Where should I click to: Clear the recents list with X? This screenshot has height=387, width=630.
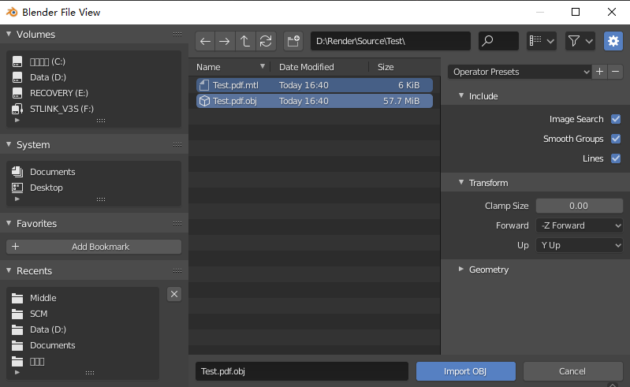(174, 294)
